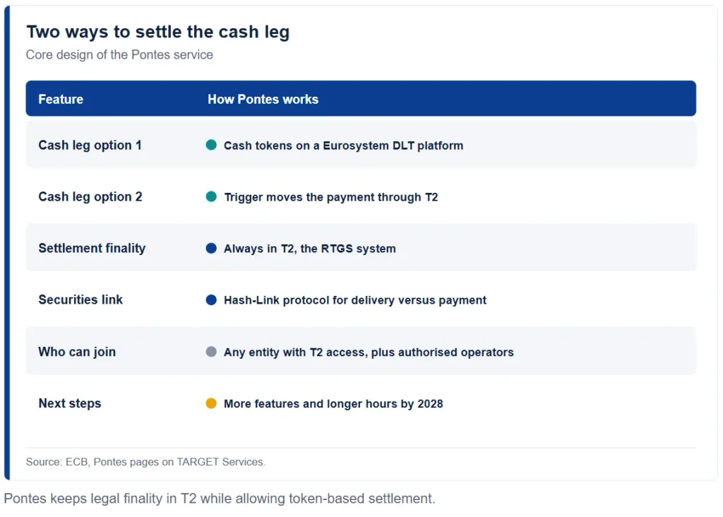Click the teal dot beside Trigger moves
723x517 pixels.
pos(211,196)
